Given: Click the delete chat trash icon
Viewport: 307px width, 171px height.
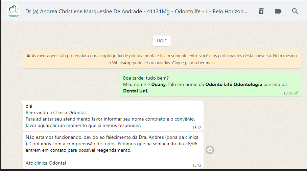Looking at the screenshot, I should [261, 11].
